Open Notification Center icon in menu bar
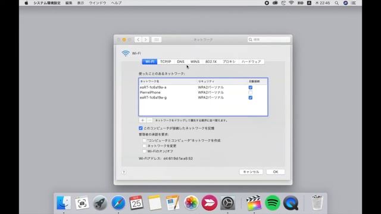This screenshot has width=381, height=214. click(354, 3)
